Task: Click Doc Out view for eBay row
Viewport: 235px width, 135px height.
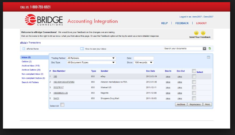Action: coord(180,77)
